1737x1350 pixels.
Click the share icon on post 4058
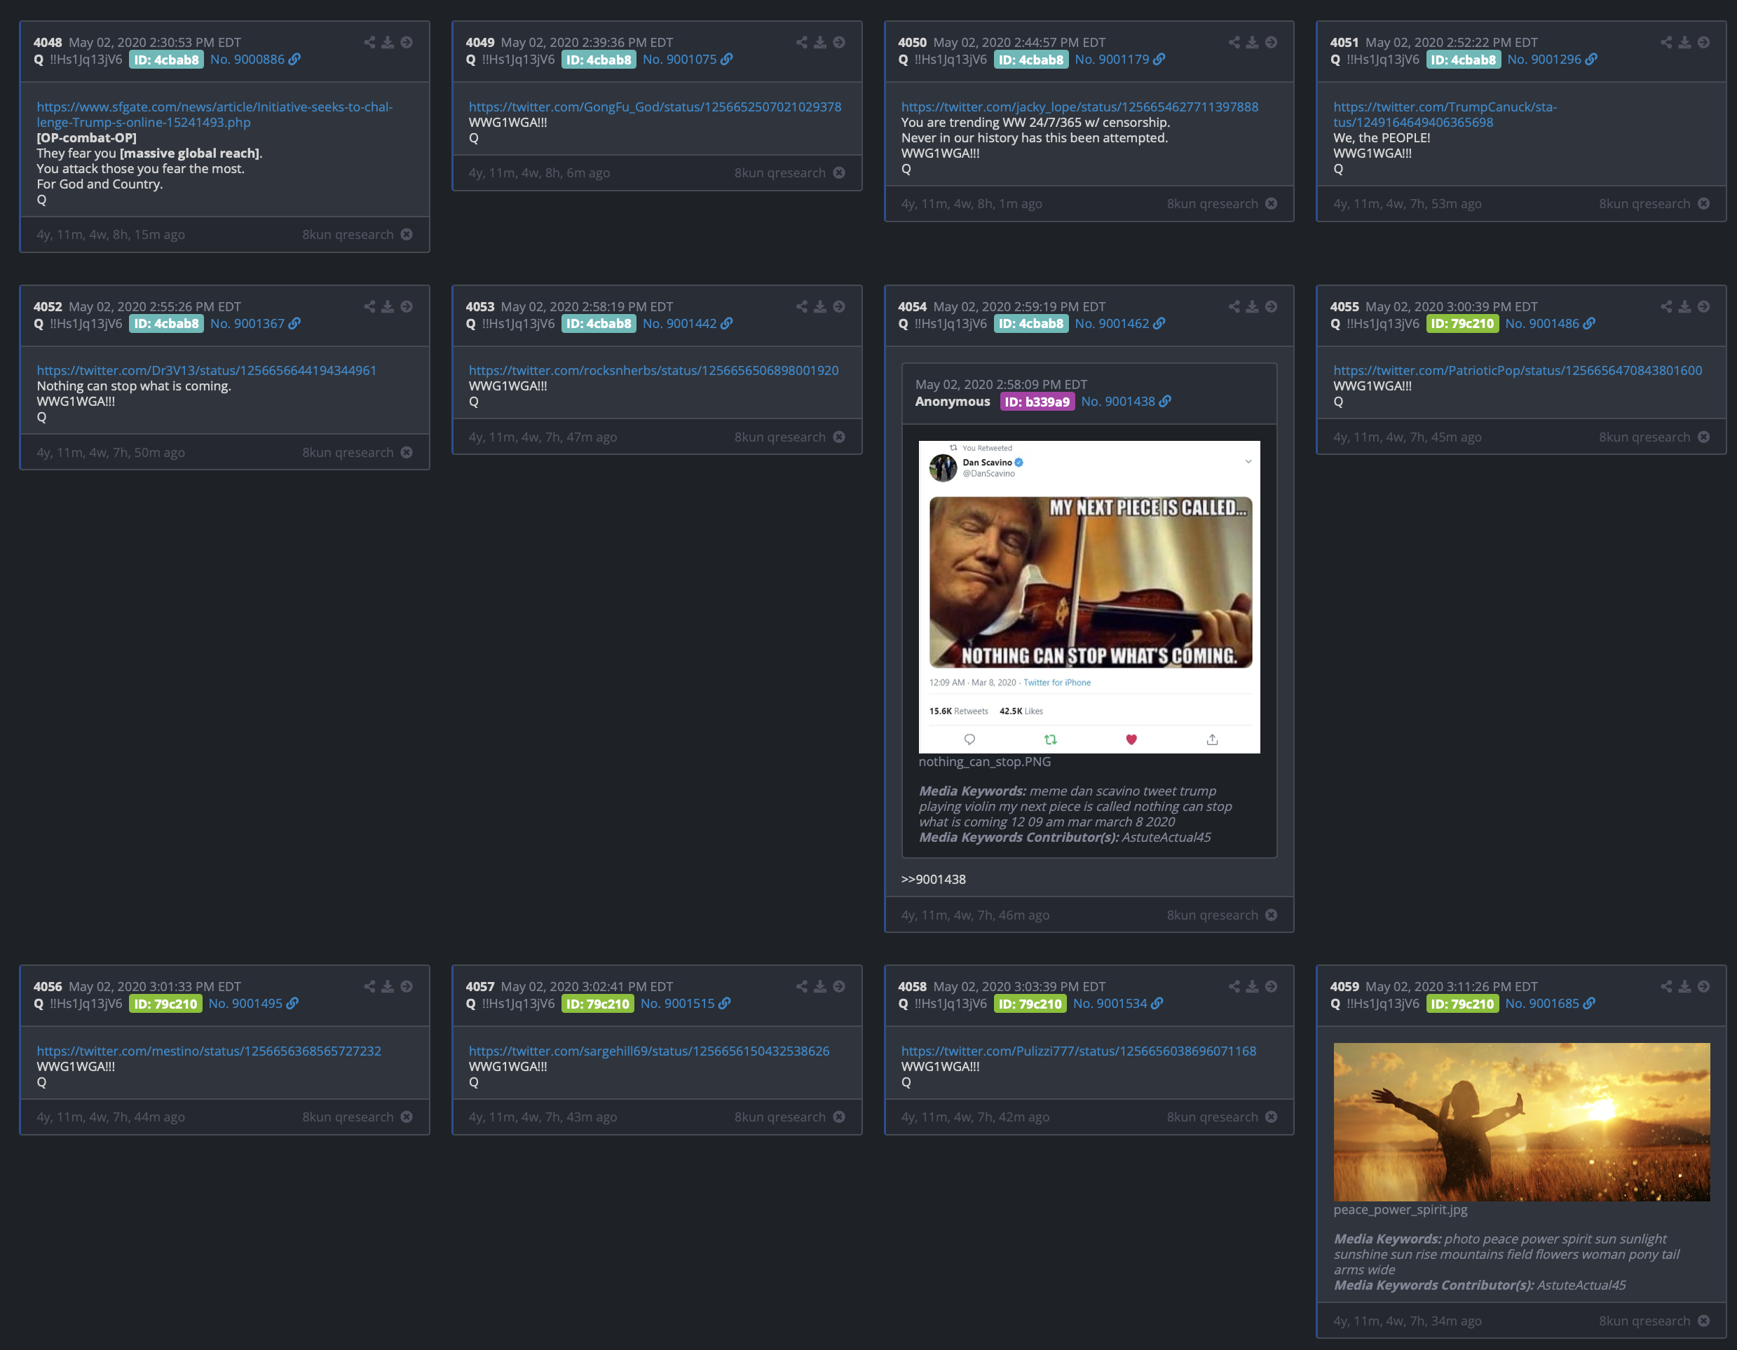point(1234,986)
